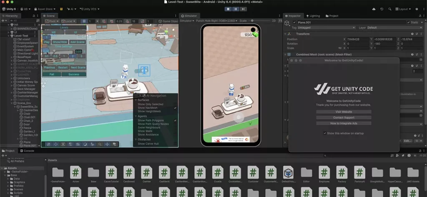This screenshot has height=197, width=427.
Task: Toggle grid snapping icon in Scene toolbar
Action: pos(84,21)
